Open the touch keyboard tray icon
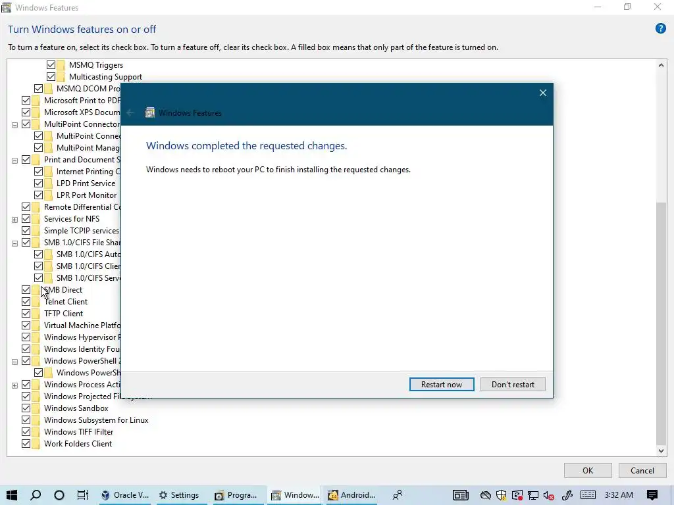 tap(588, 495)
